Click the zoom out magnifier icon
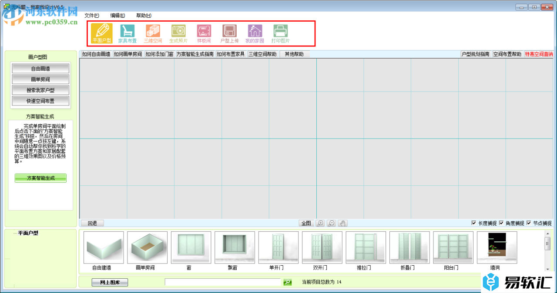 pyautogui.click(x=331, y=223)
